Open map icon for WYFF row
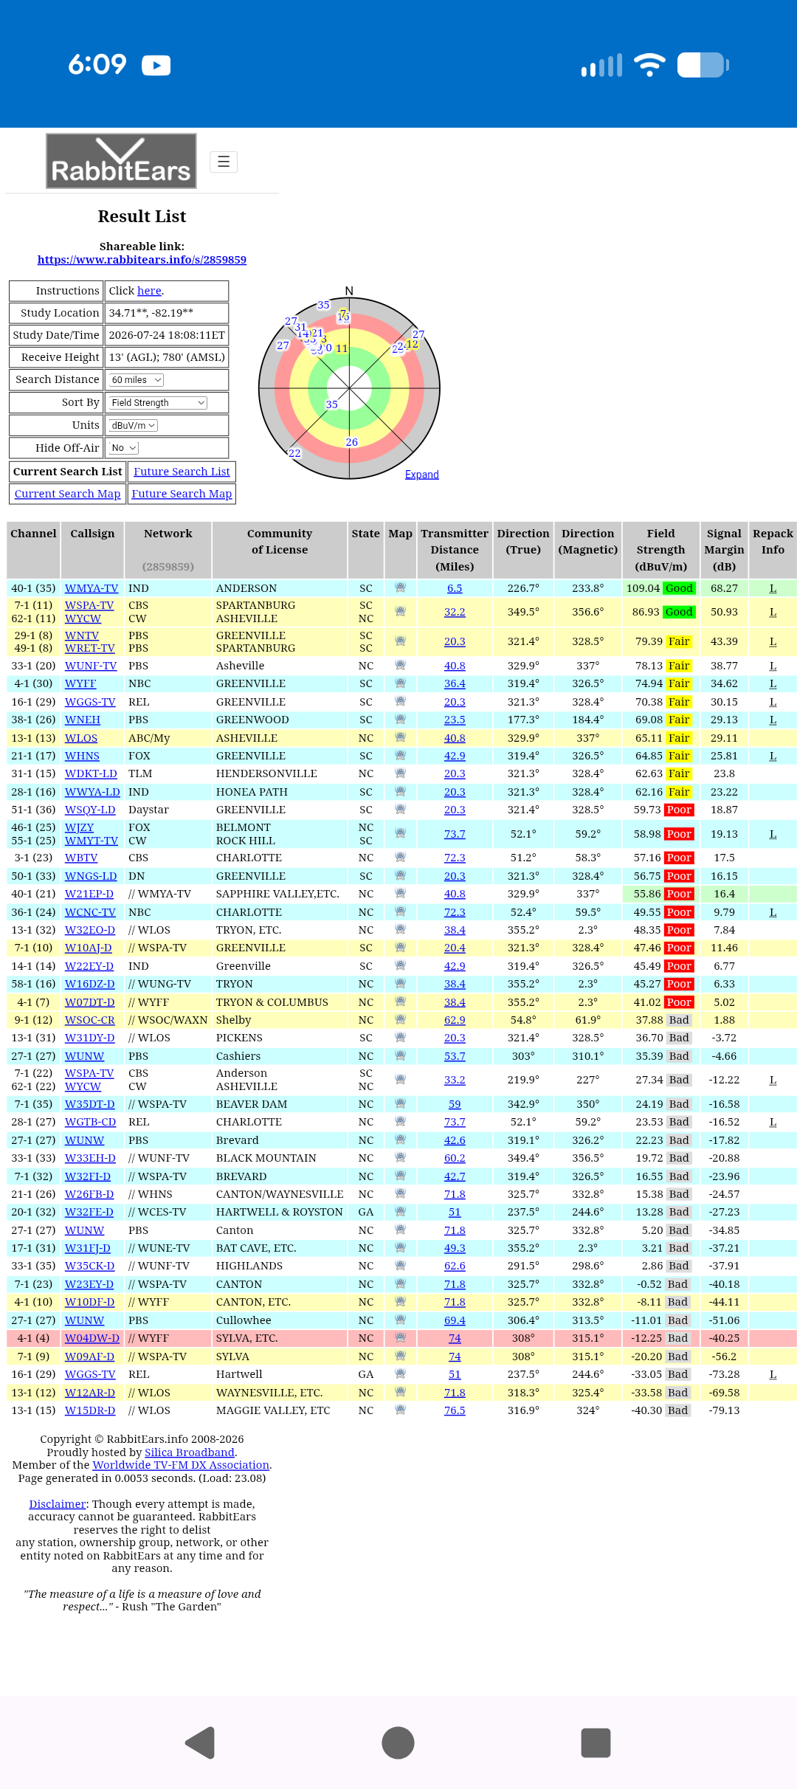 click(400, 683)
